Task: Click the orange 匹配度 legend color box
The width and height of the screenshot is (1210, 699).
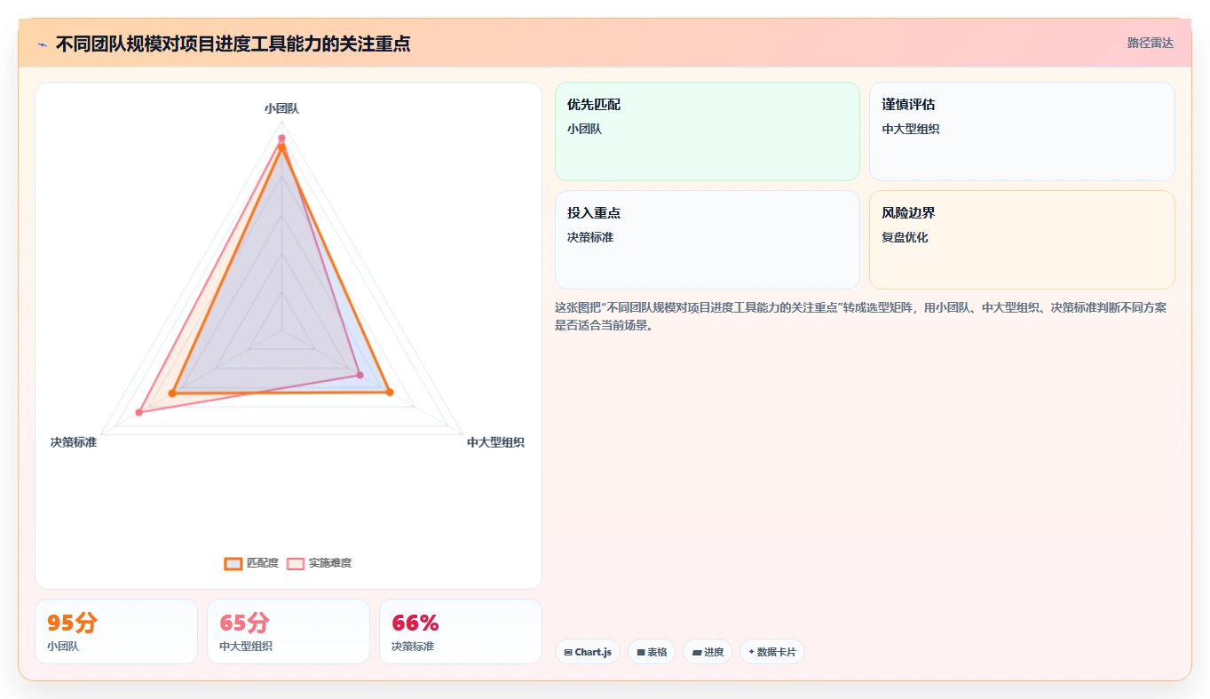Action: pos(233,563)
